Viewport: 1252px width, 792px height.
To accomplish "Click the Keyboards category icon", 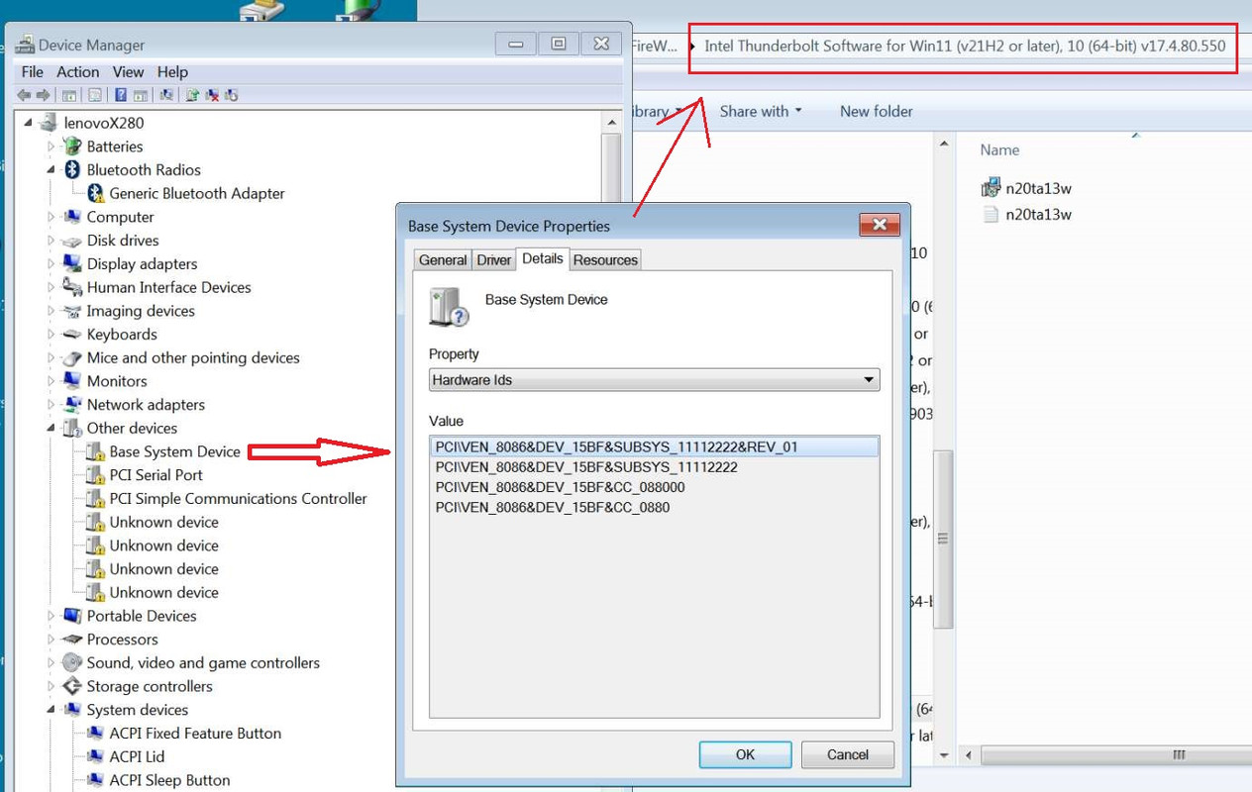I will 72,335.
